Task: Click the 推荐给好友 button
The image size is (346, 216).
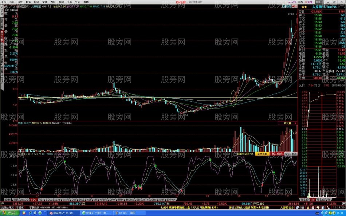Action: pos(8,208)
